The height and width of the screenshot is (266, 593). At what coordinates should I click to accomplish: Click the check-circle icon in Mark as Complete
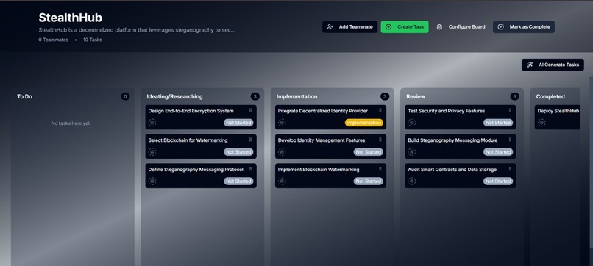(x=500, y=27)
